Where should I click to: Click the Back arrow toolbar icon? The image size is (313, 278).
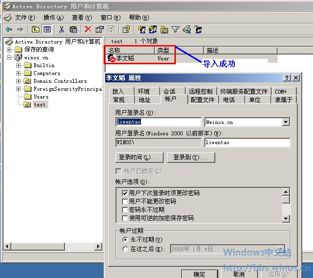point(9,30)
